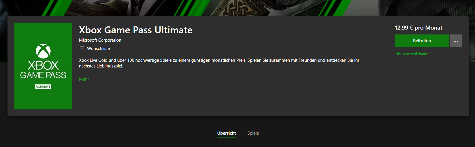Click the GAME PASS wordmark on the cover

click(43, 75)
